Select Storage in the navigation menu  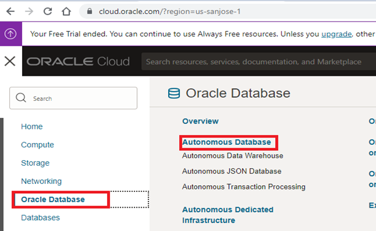click(35, 163)
